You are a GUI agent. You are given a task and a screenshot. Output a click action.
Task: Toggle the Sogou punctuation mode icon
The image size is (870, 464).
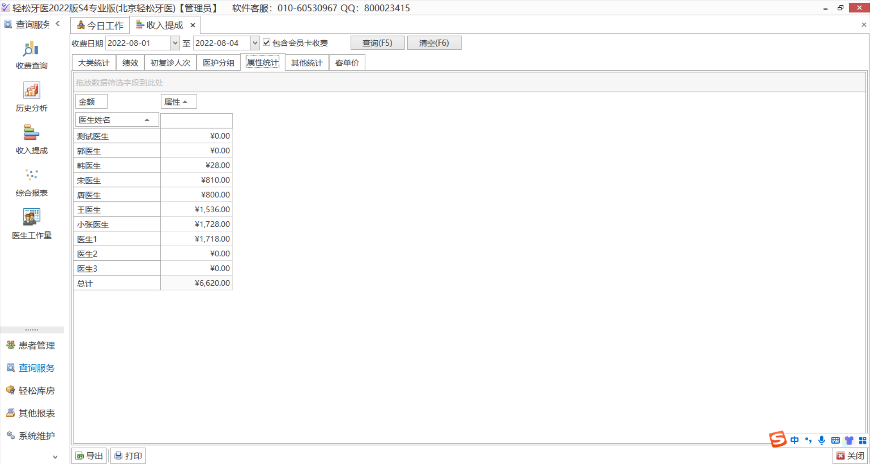[808, 440]
